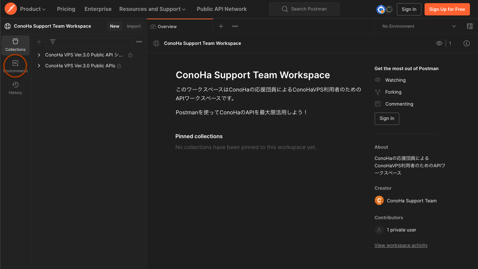Screen dimensions: 478x269
Task: Open workspace info icon
Action: (x=466, y=43)
